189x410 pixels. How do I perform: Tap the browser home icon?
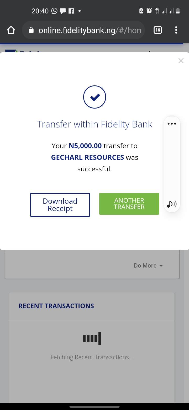(11, 30)
